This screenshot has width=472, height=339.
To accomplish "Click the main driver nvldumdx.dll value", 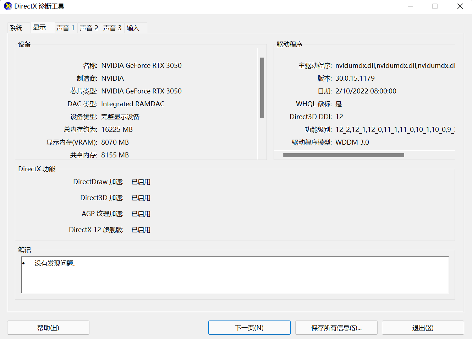I will point(395,65).
